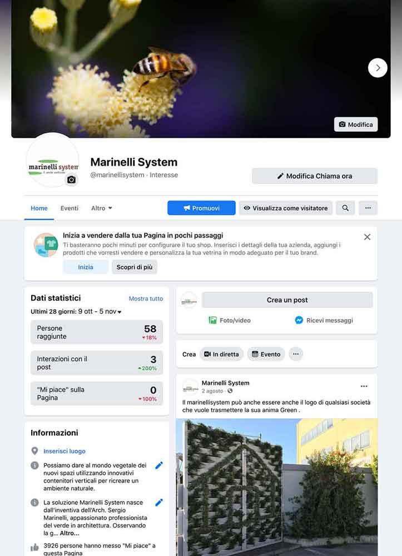Image resolution: width=402 pixels, height=556 pixels.
Task: Dismiss the shop setup banner
Action: coord(368,237)
